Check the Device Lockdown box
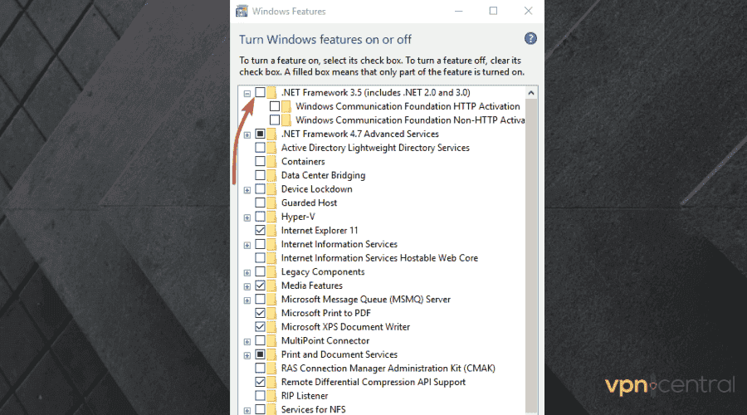Screen dimensions: 747x415 click(x=260, y=189)
